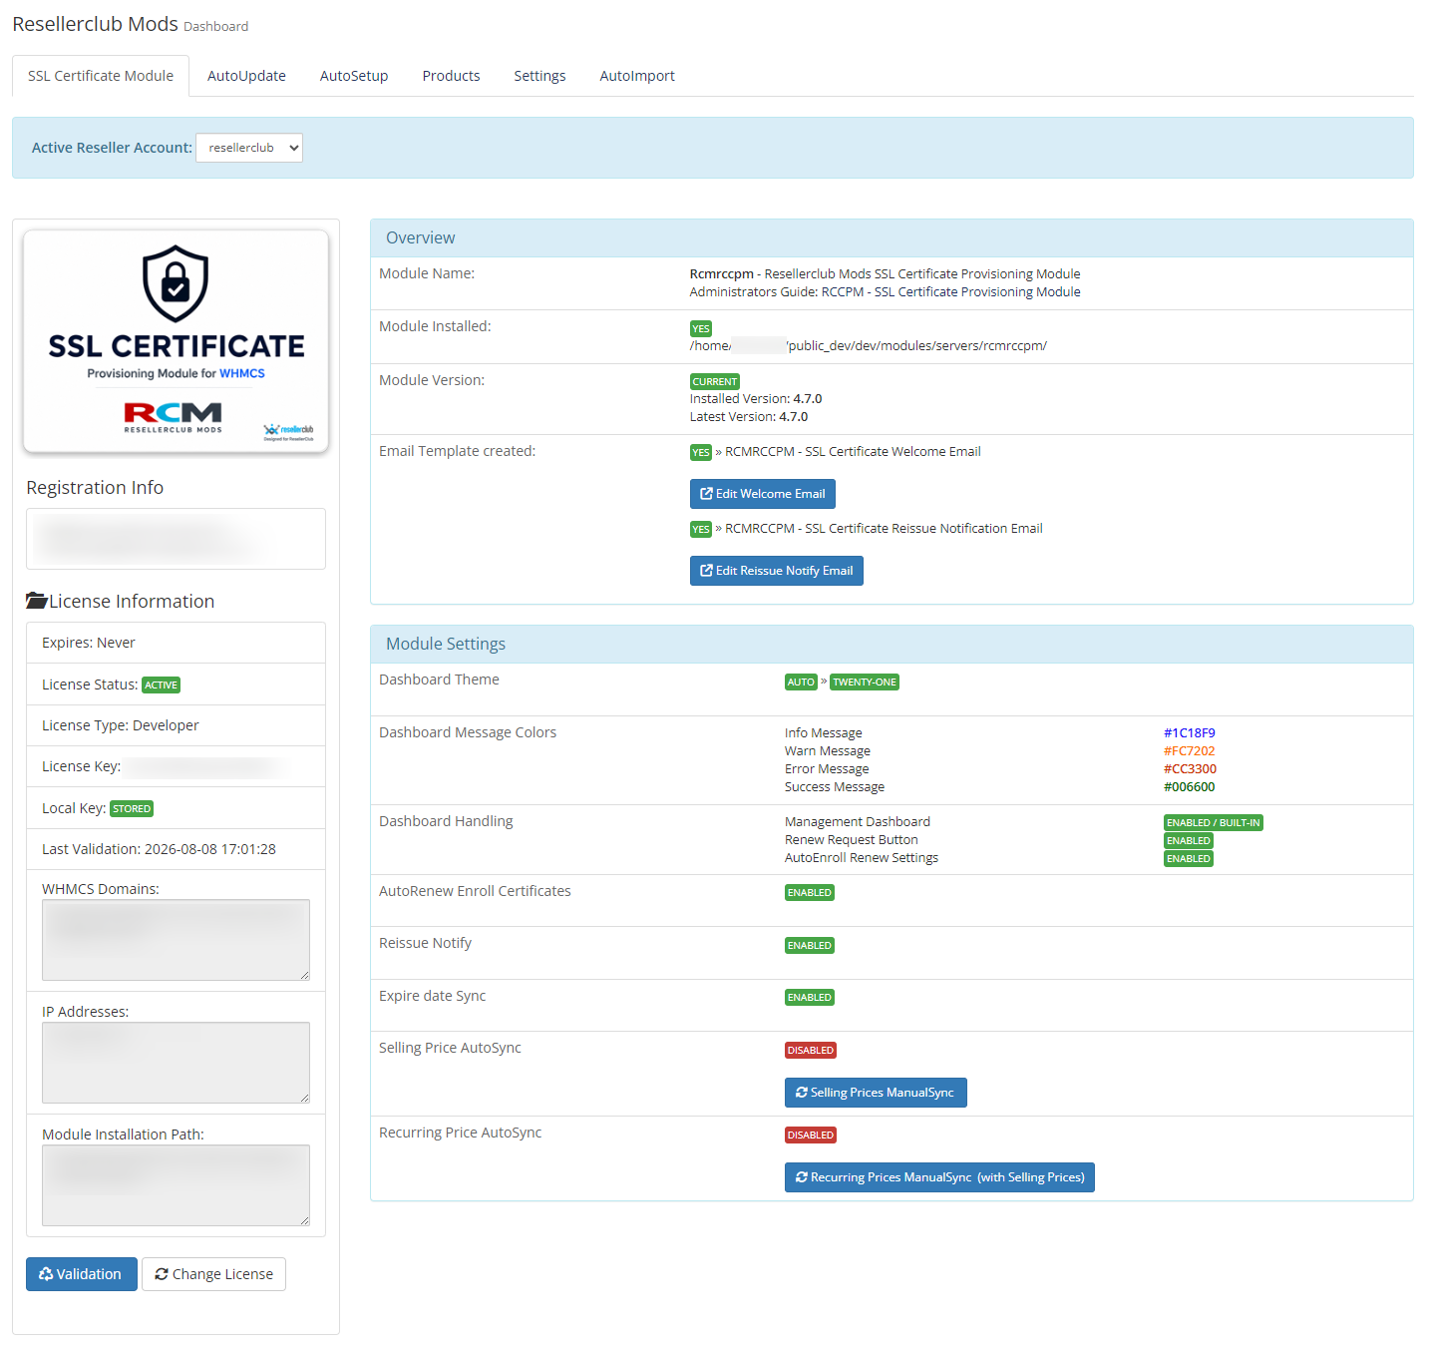This screenshot has height=1364, width=1429.
Task: Click the Registration Info blurred box
Action: [176, 539]
